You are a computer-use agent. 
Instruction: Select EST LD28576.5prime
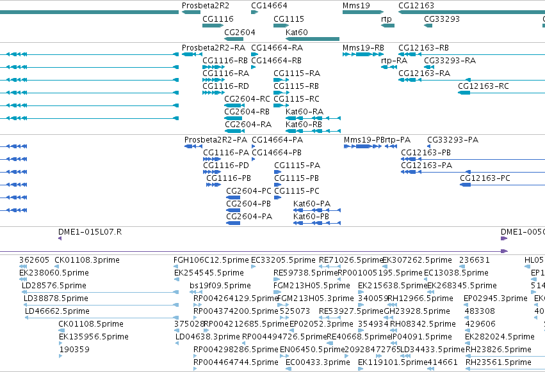[x=54, y=286]
